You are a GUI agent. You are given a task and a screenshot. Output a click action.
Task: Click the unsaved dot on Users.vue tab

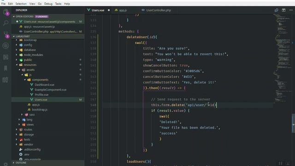[x=109, y=10]
